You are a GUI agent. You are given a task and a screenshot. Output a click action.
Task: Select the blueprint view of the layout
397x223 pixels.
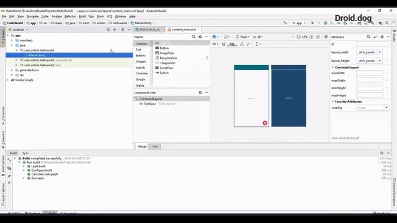click(288, 96)
